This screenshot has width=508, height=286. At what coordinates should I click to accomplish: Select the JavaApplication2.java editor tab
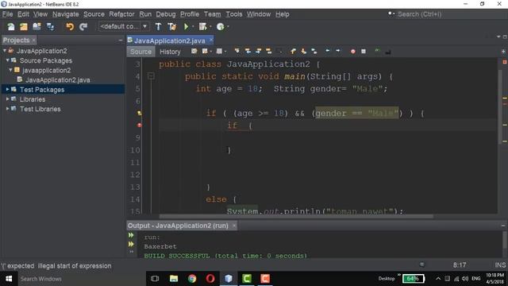pos(169,41)
